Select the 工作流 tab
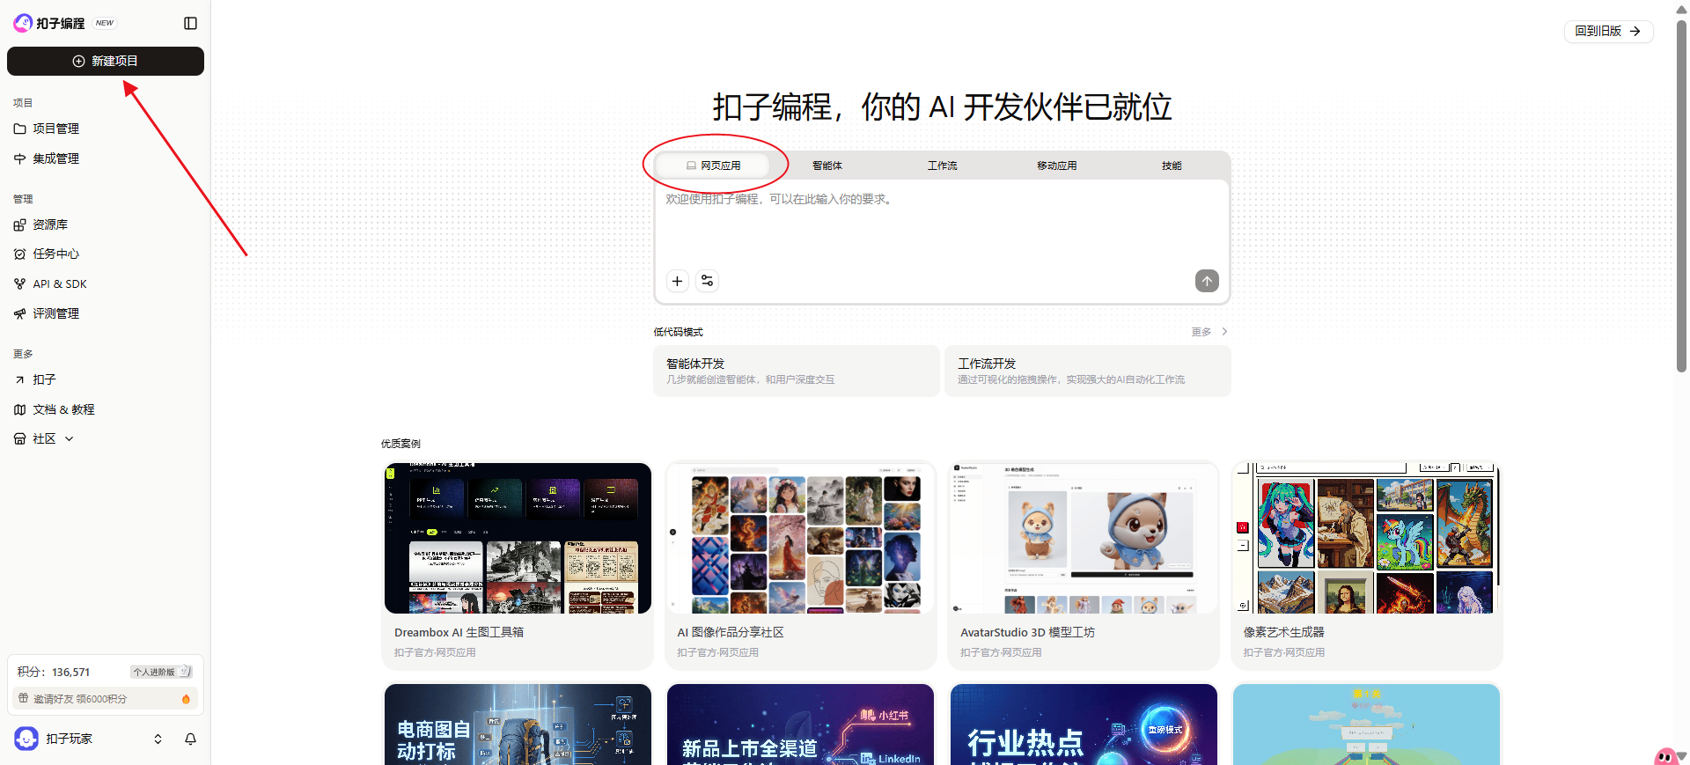This screenshot has height=765, width=1690. [942, 166]
